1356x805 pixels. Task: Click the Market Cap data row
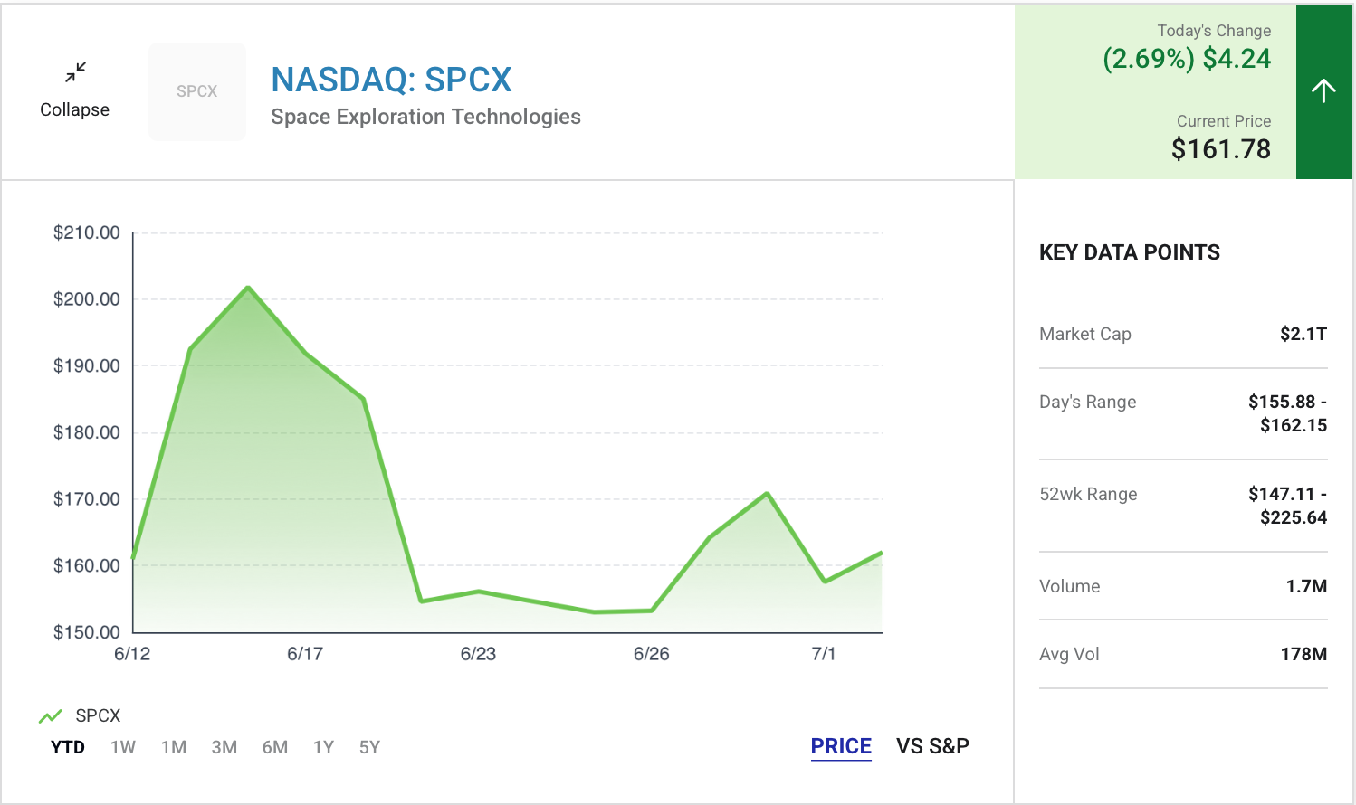pyautogui.click(x=1183, y=334)
